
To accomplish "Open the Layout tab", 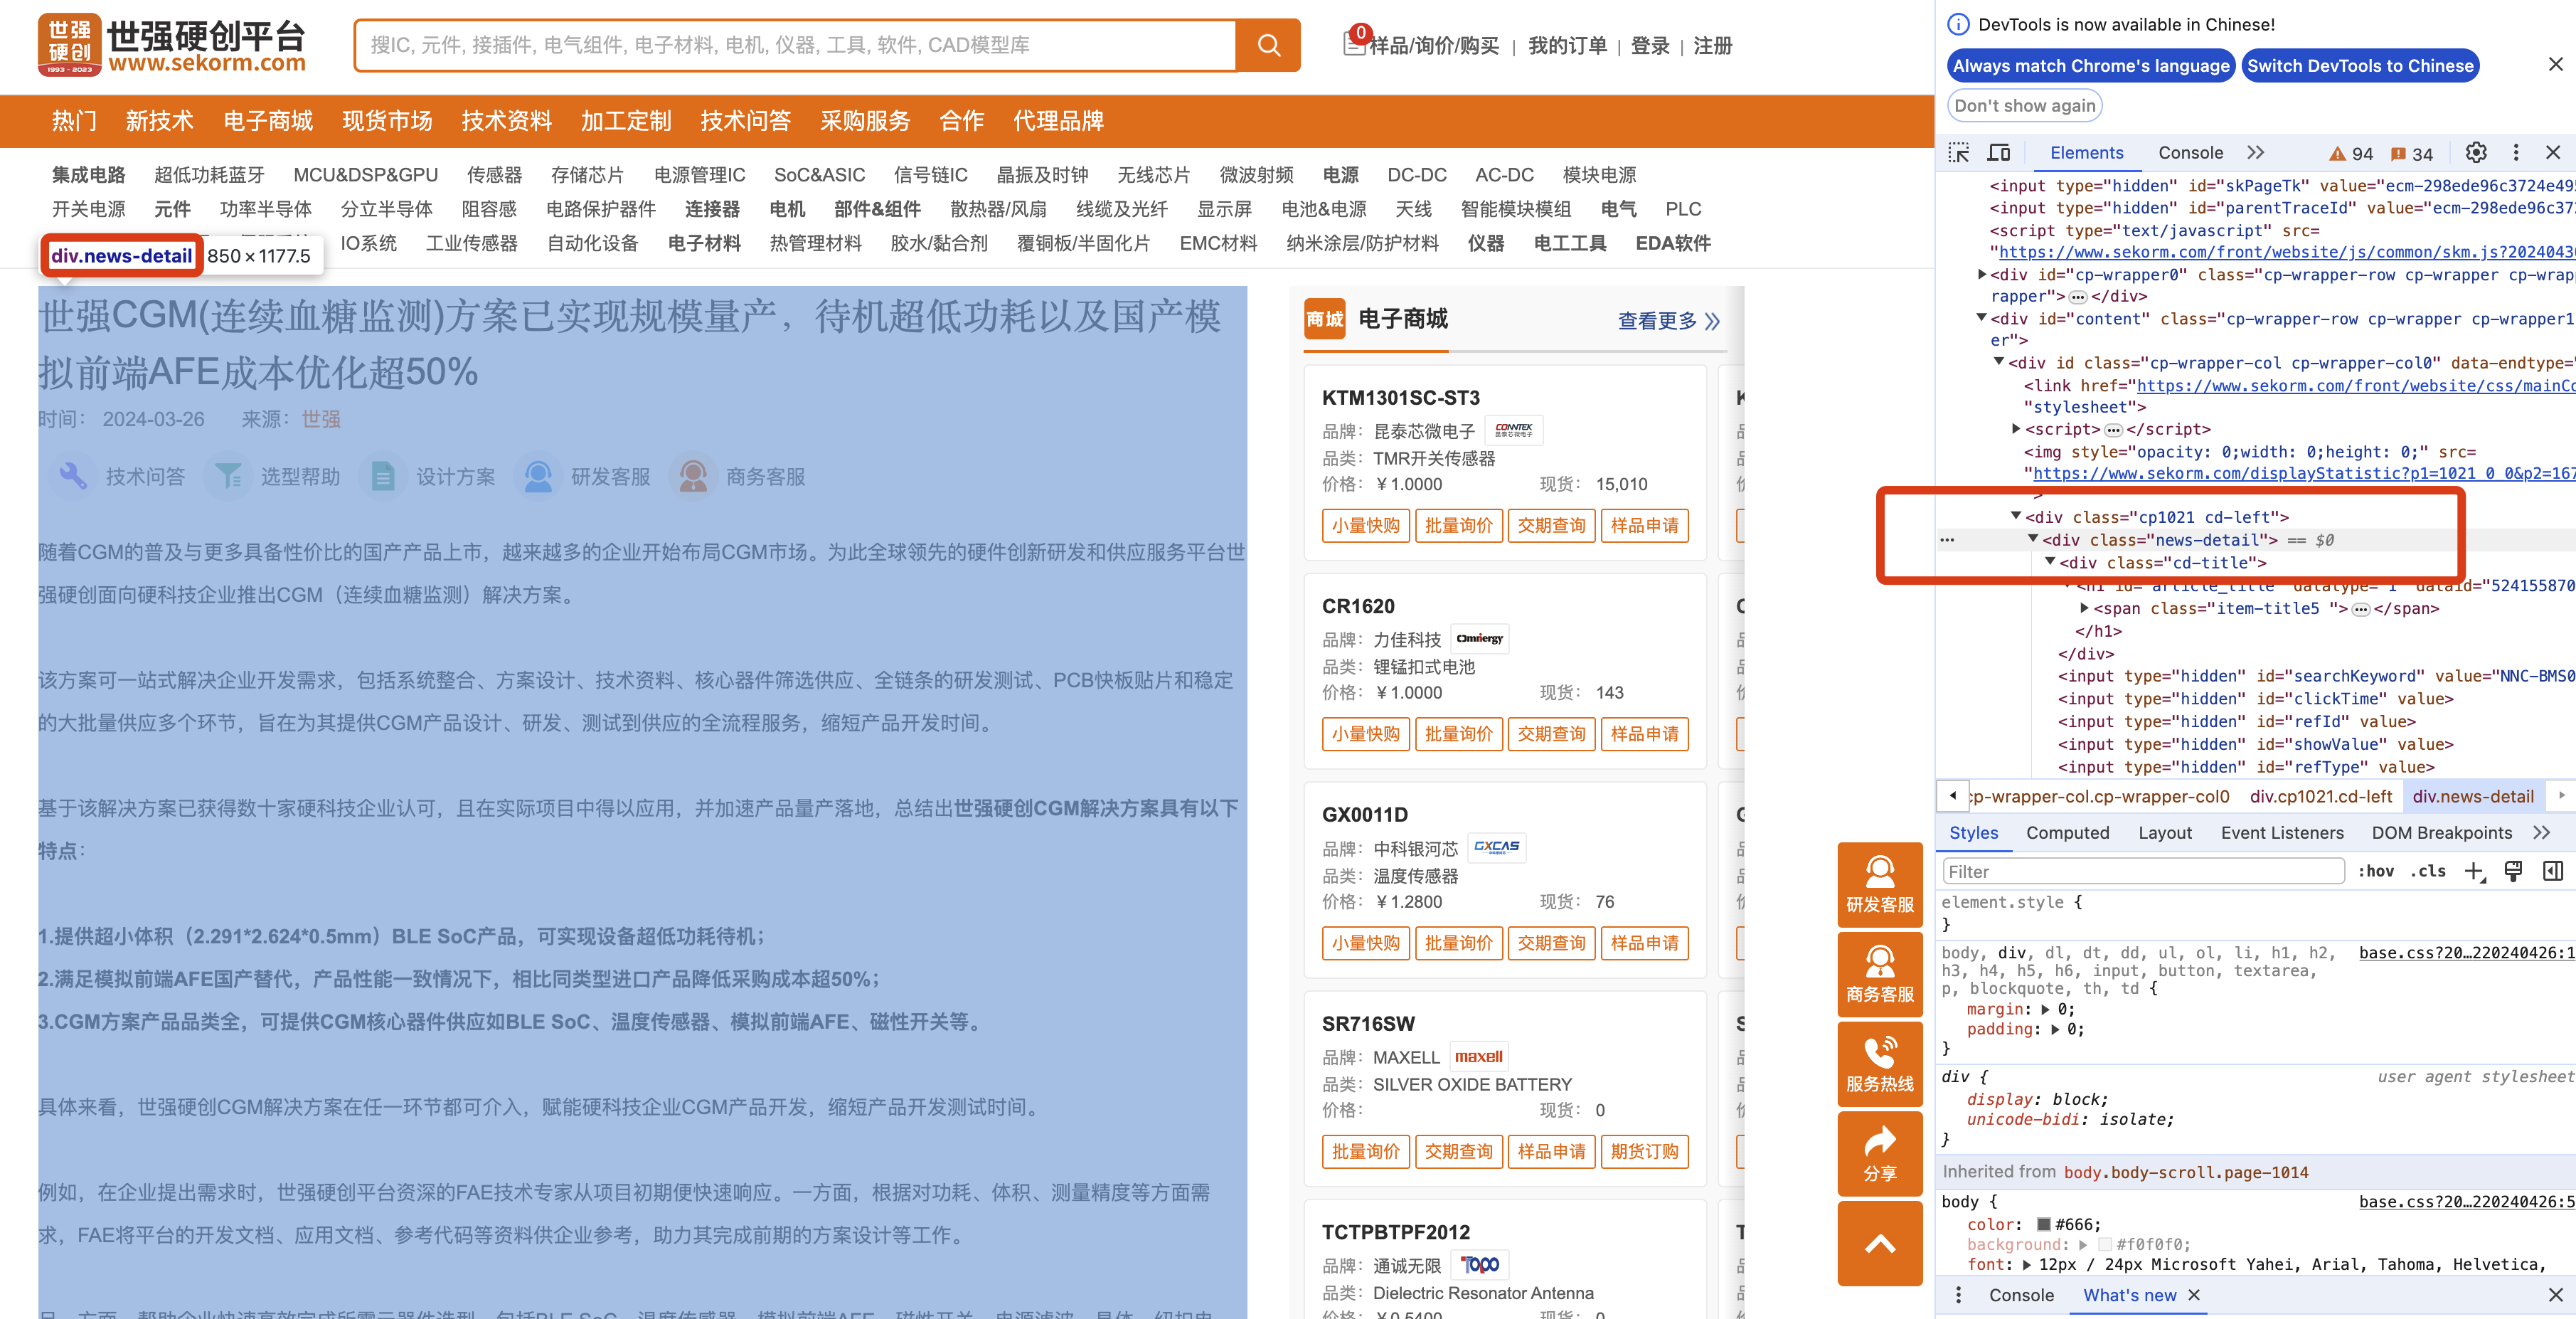I will [2164, 833].
